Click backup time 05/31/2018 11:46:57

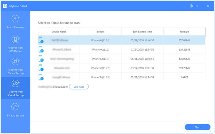pos(142,40)
